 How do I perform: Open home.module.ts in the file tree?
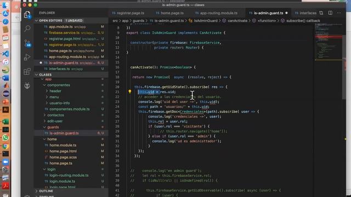click(x=71, y=145)
